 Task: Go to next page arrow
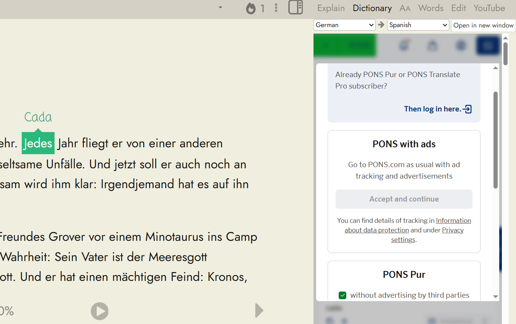click(x=259, y=310)
